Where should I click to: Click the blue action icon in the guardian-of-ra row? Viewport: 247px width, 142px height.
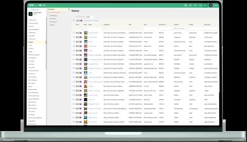[x=77, y=64]
